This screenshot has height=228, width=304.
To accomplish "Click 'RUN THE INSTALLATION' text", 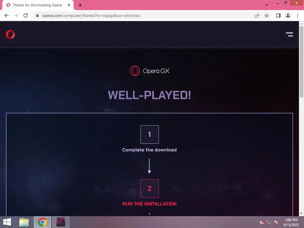I will pos(149,204).
